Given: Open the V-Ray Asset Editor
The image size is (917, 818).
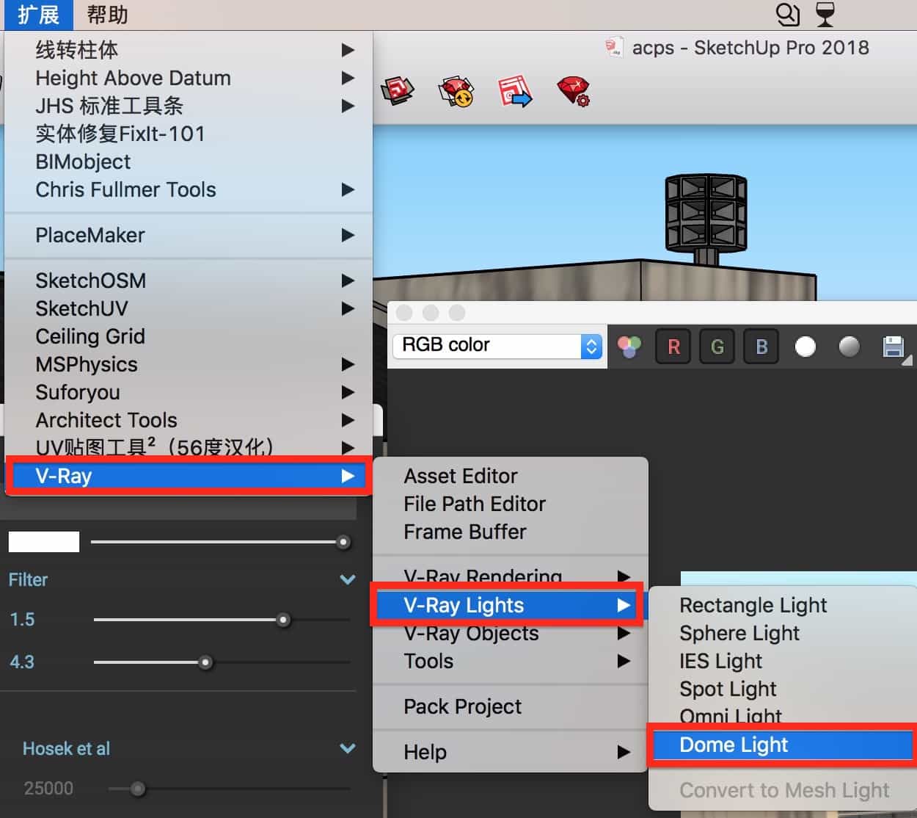Looking at the screenshot, I should tap(511, 476).
